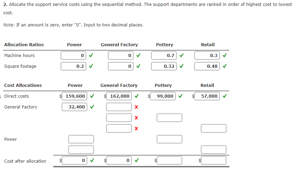Click the green checkmark beside 159,600
Screen dimensions: 293x171
92,96
